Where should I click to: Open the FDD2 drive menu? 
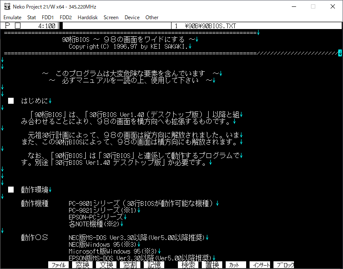[x=66, y=18]
